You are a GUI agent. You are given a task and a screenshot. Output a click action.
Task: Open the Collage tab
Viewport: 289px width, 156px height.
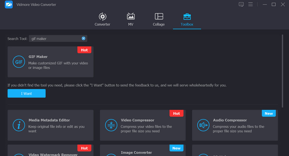point(159,19)
